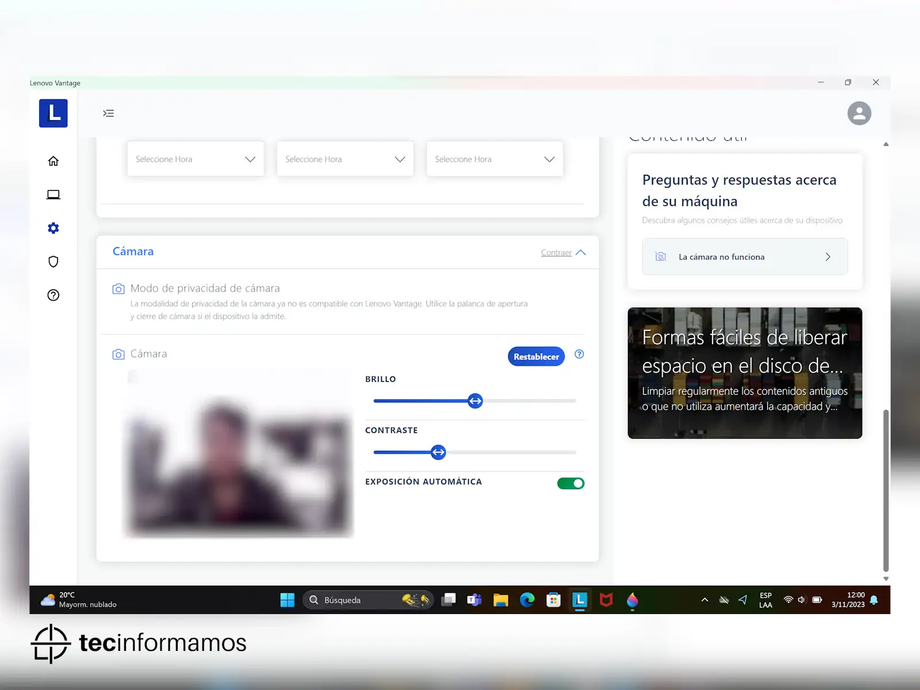Open the Home page in sidebar
This screenshot has height=690, width=920.
[53, 161]
